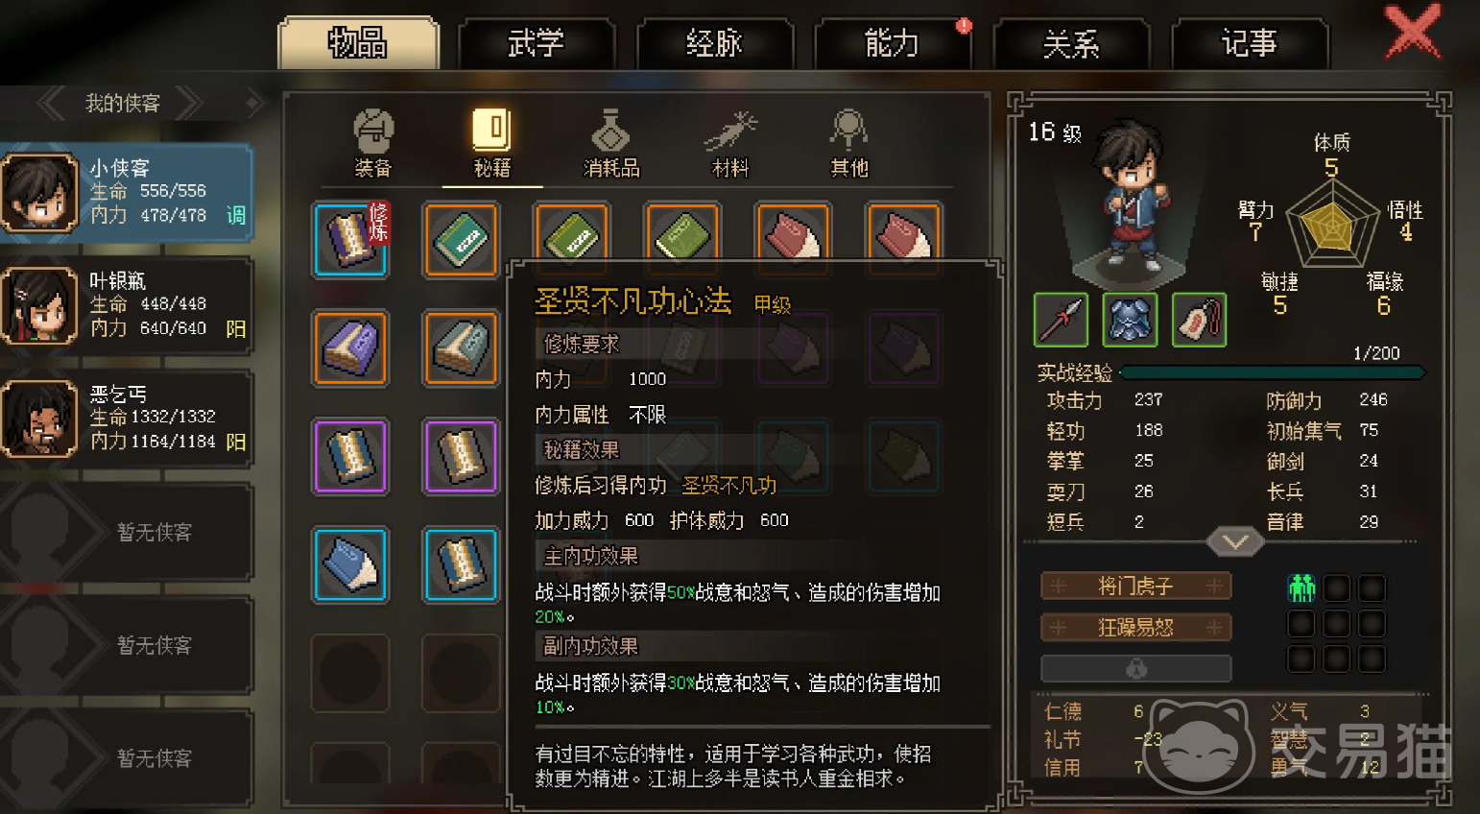Open the 材料 materials category

pos(730,144)
